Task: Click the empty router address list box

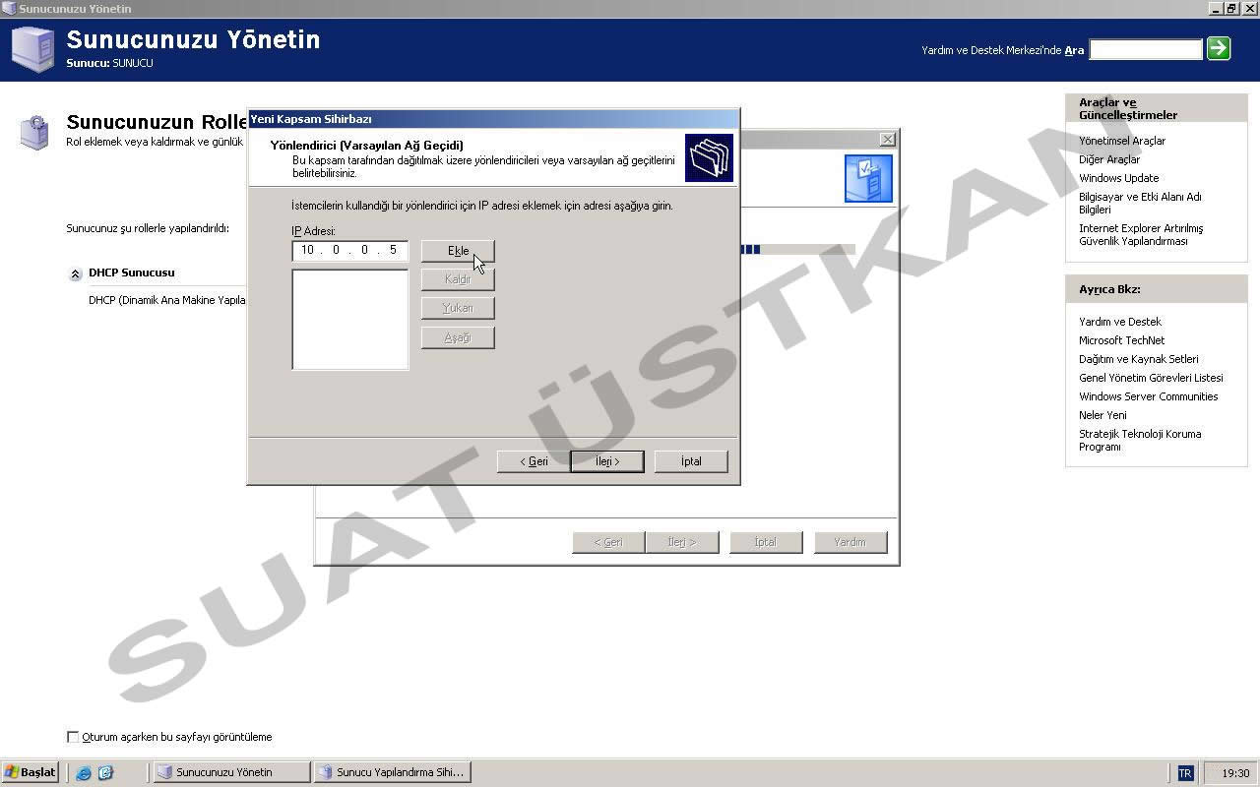Action: pos(350,320)
